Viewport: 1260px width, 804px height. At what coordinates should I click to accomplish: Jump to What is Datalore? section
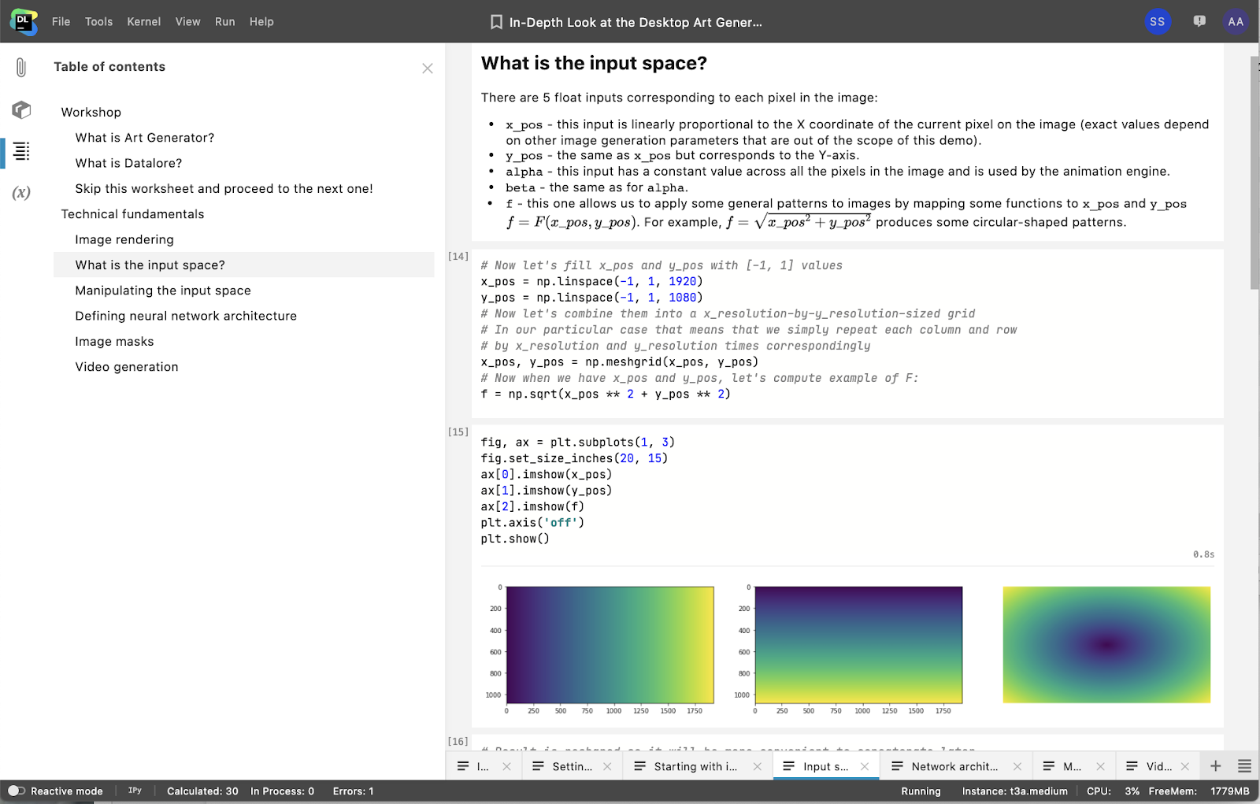click(128, 163)
